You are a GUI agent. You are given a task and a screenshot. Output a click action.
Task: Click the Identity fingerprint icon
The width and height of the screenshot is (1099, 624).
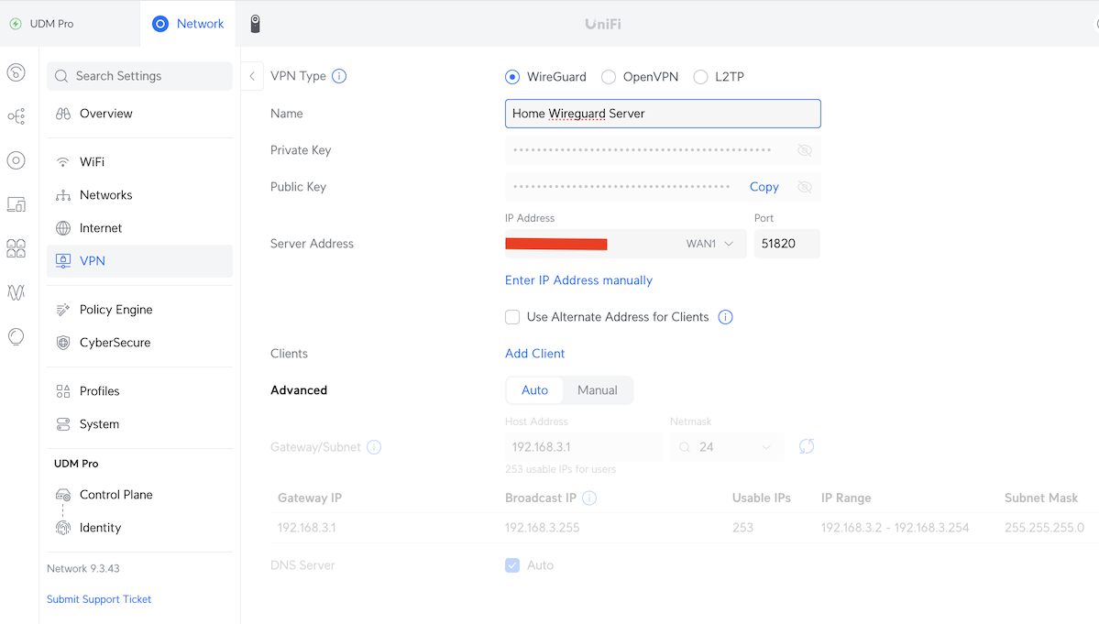pos(63,528)
